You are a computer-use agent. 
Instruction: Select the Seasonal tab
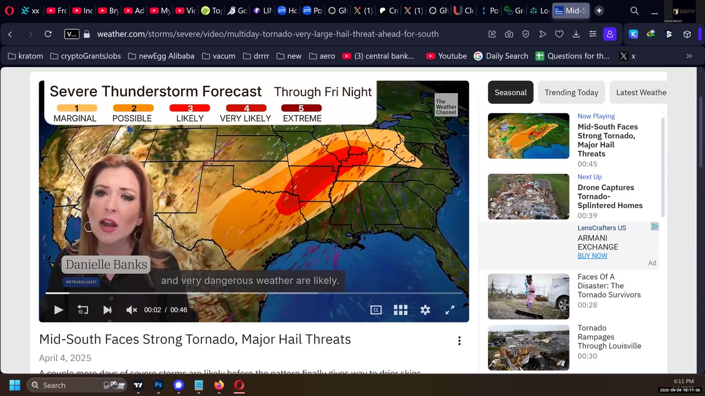511,92
